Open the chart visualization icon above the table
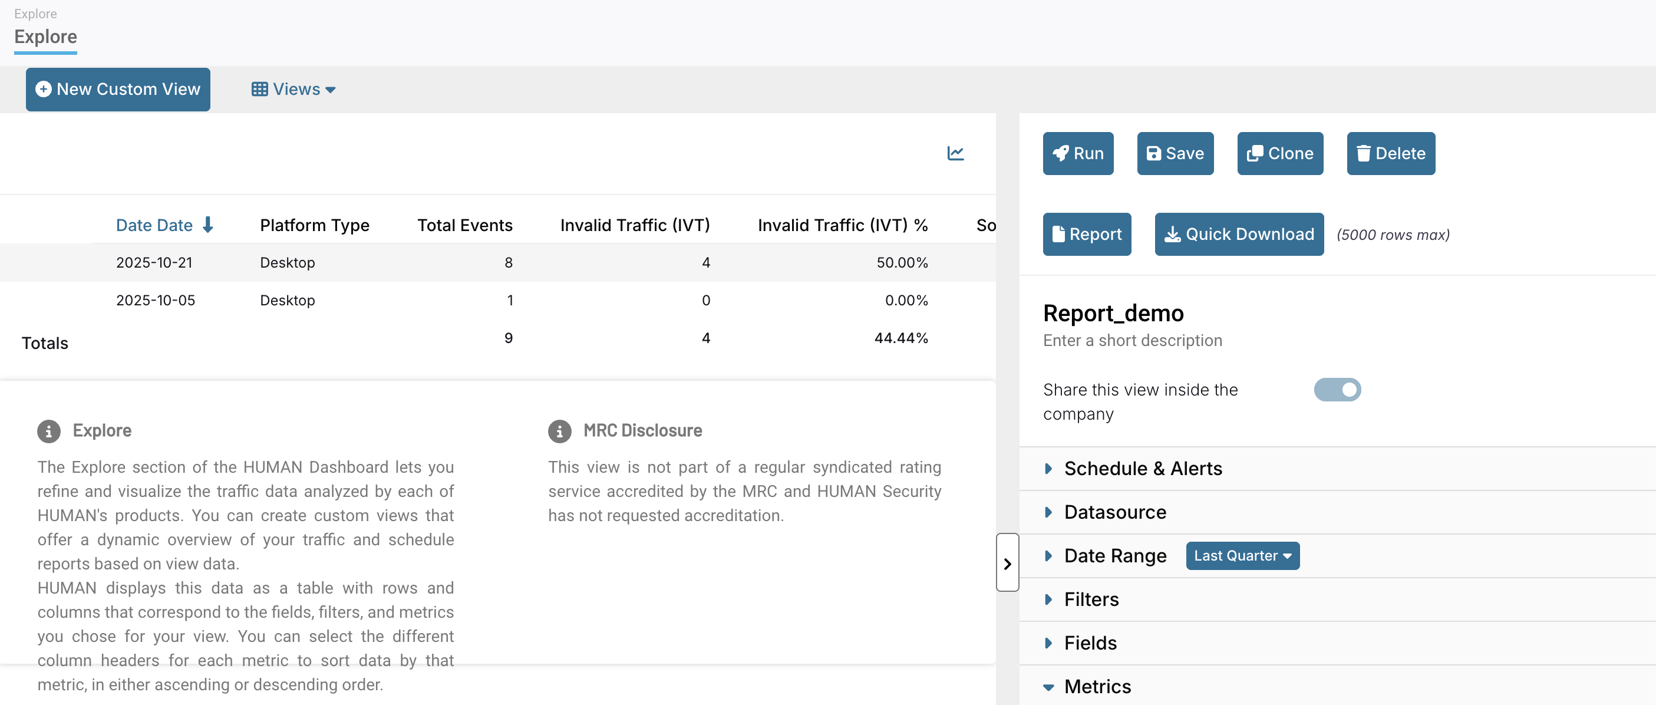The image size is (1656, 705). pyautogui.click(x=956, y=153)
